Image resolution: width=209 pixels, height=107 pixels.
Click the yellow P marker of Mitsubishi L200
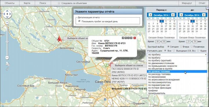108,89
